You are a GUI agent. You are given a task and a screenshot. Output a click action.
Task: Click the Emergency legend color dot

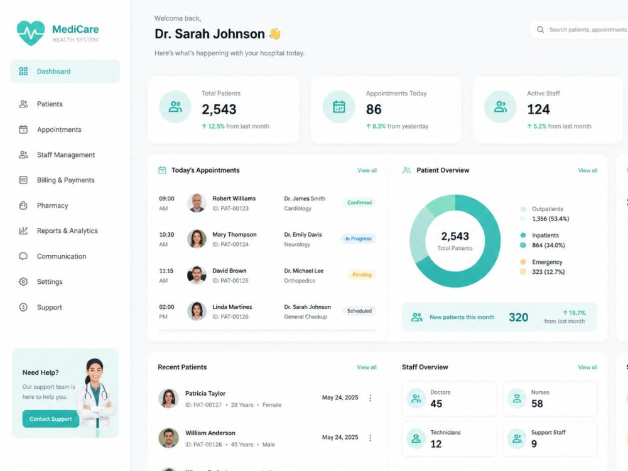click(x=523, y=262)
